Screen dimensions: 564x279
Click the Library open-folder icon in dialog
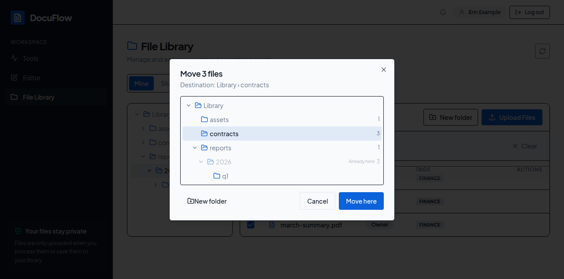(x=198, y=105)
